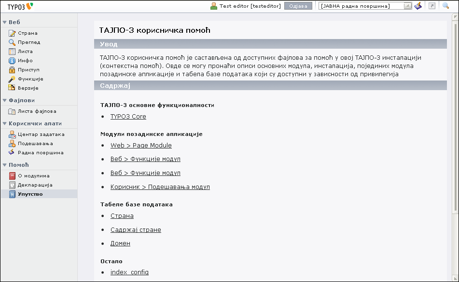Click the ТАЈПО-3 корисничка помоћ title
Image resolution: width=459 pixels, height=282 pixels.
155,30
